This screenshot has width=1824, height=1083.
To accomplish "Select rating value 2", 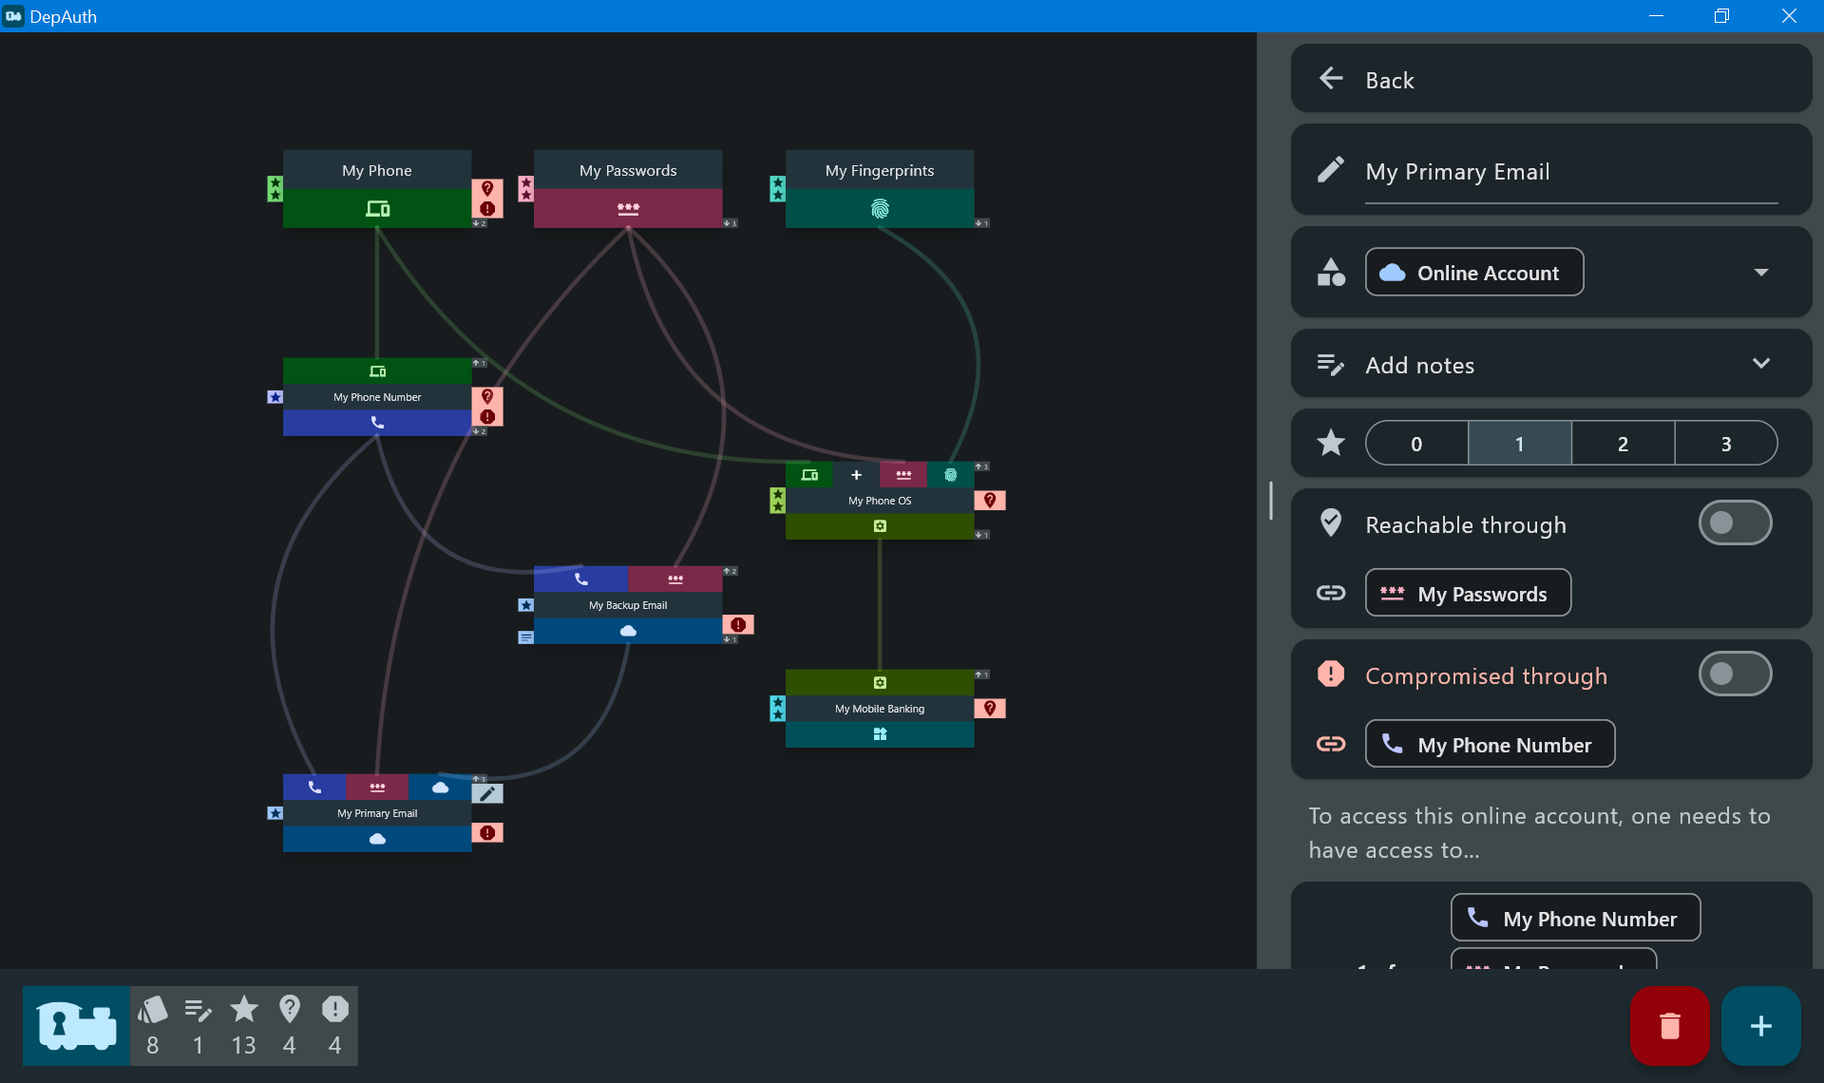I will click(1623, 444).
